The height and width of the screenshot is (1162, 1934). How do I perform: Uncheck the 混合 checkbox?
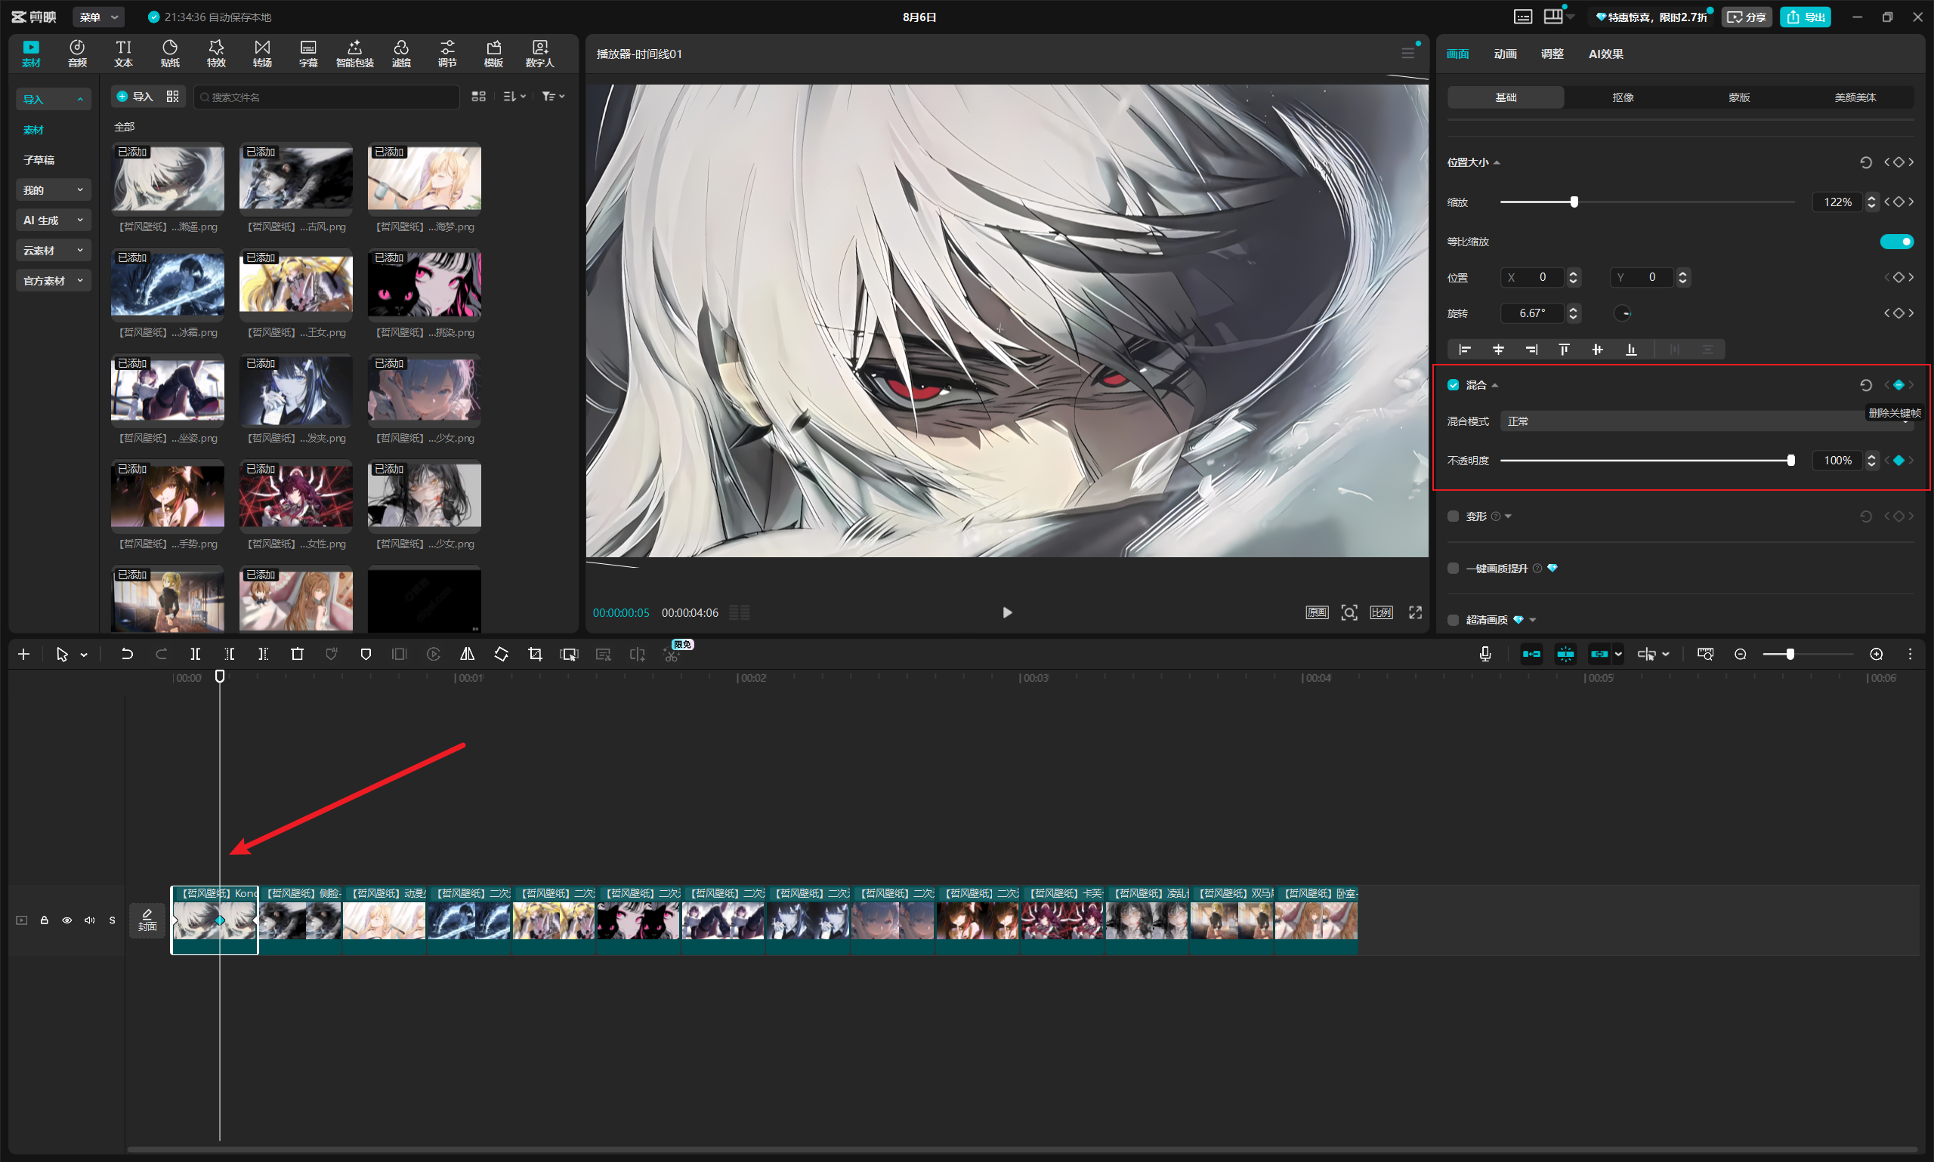pyautogui.click(x=1453, y=385)
